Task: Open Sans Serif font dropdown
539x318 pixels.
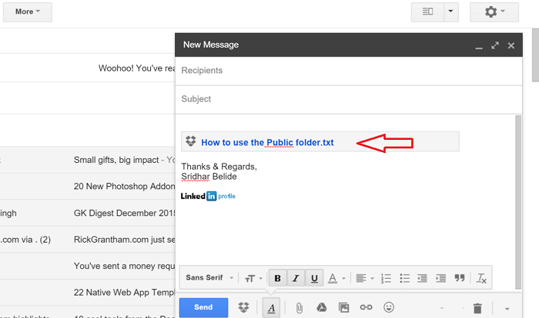Action: point(209,277)
